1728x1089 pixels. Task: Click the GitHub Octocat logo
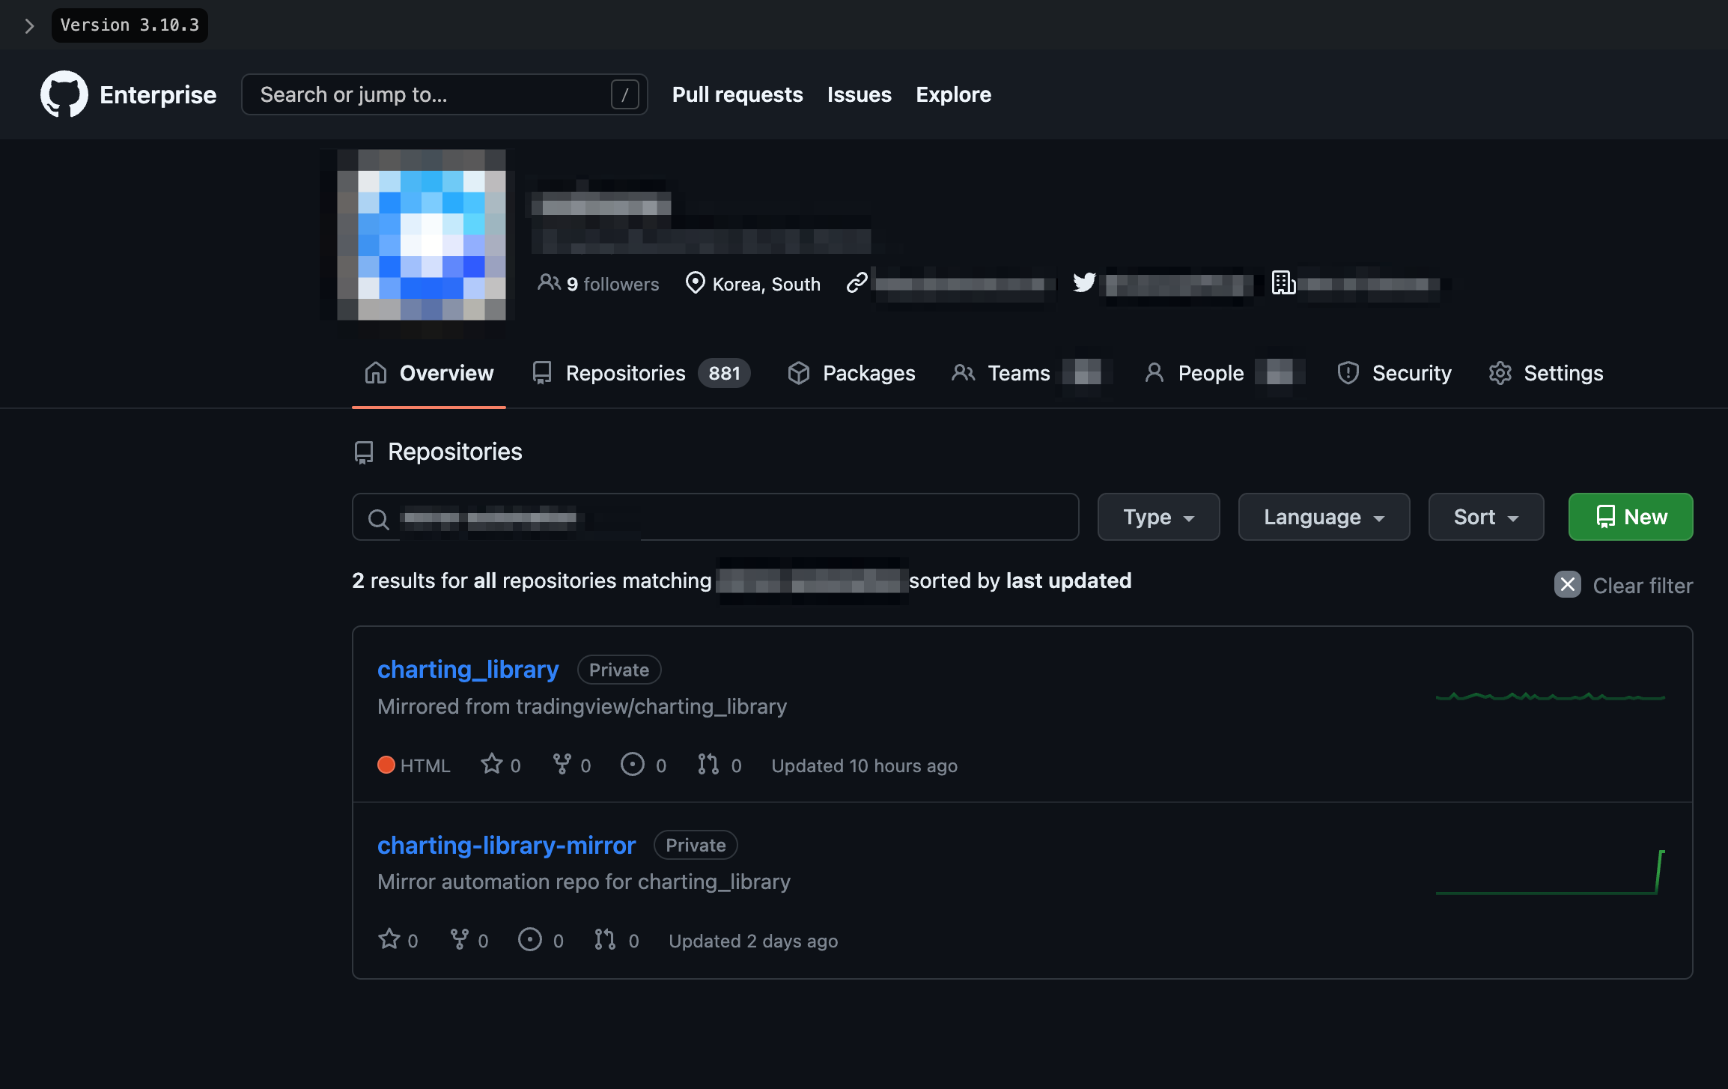coord(64,94)
